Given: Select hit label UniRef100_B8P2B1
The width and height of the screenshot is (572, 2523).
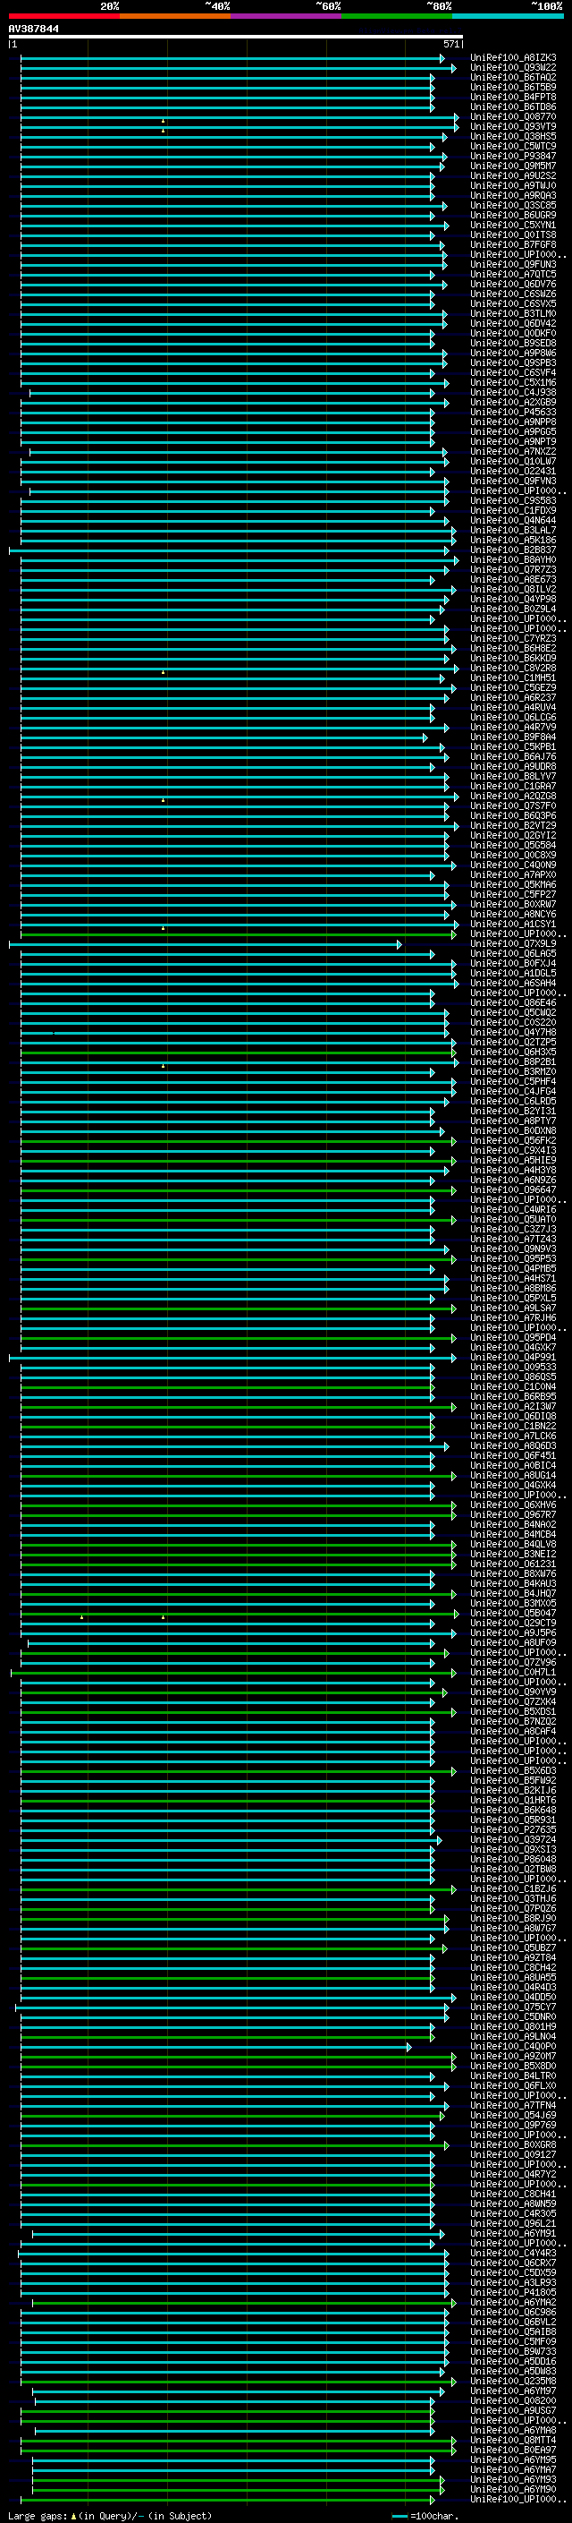Looking at the screenshot, I should [x=513, y=1061].
